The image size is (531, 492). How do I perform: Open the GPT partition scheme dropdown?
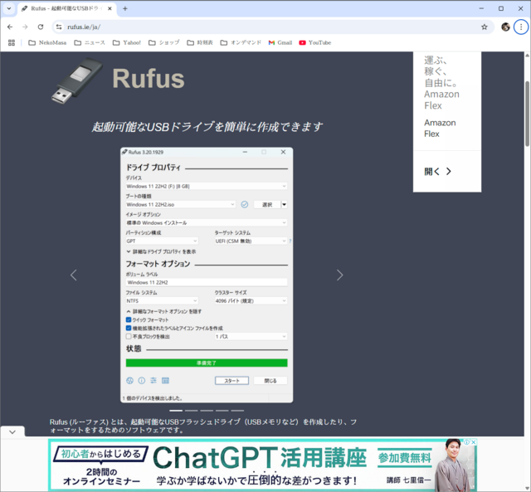click(162, 241)
